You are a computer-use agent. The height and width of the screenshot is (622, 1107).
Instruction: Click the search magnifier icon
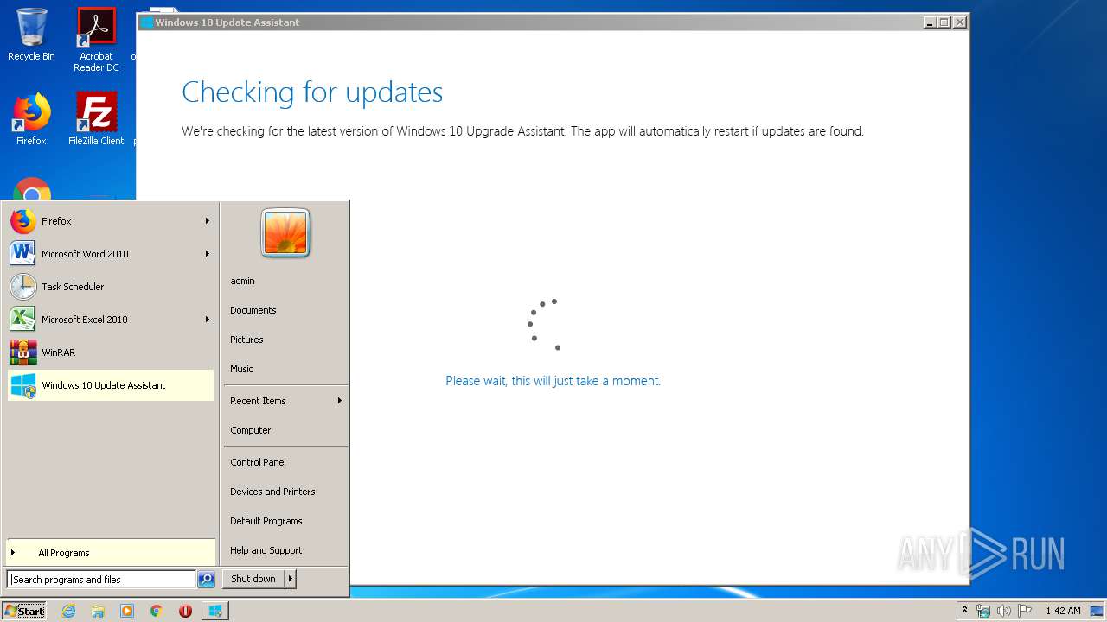(206, 580)
